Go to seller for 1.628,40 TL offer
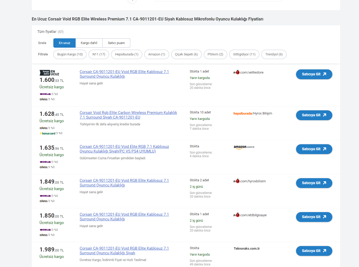 pyautogui.click(x=314, y=115)
